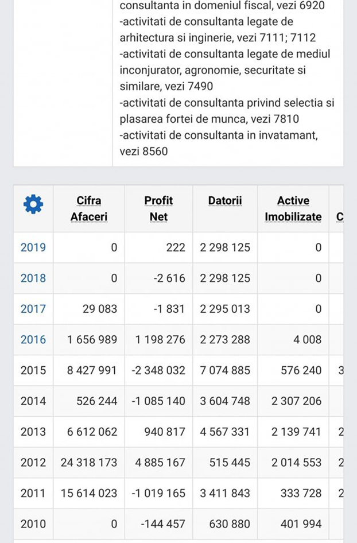The image size is (357, 543).
Task: Click the Cifra Afaceri column header
Action: (x=88, y=208)
